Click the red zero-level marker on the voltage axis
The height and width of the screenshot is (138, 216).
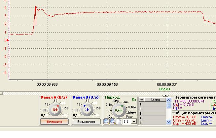[8, 40]
